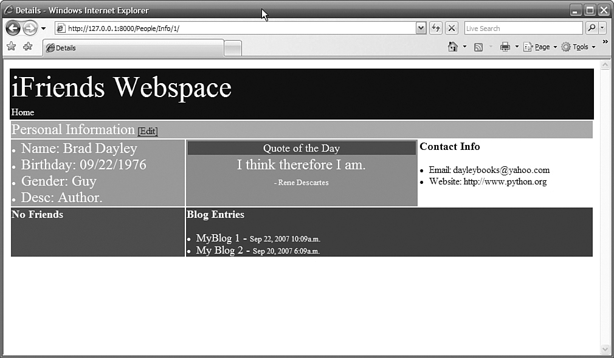Click the Home link under iFriends Webspace
This screenshot has width=614, height=358.
click(x=22, y=112)
